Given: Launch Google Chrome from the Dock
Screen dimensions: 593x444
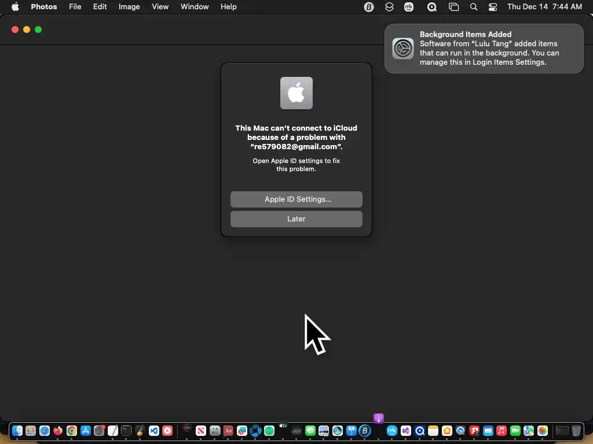Looking at the screenshot, I should click(x=72, y=431).
